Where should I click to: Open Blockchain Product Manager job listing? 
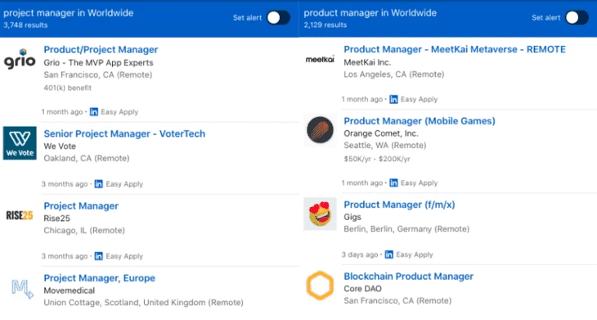408,276
